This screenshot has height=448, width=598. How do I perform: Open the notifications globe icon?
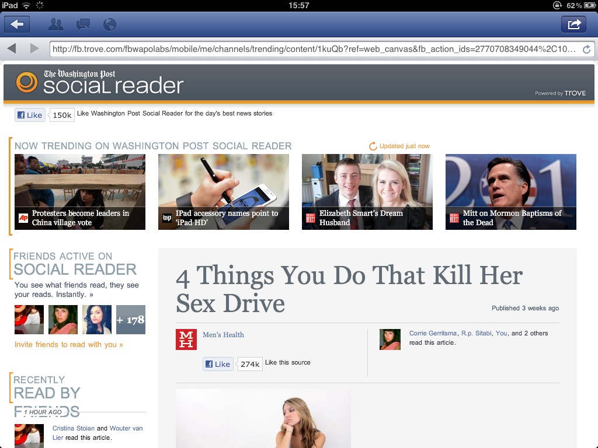point(109,24)
